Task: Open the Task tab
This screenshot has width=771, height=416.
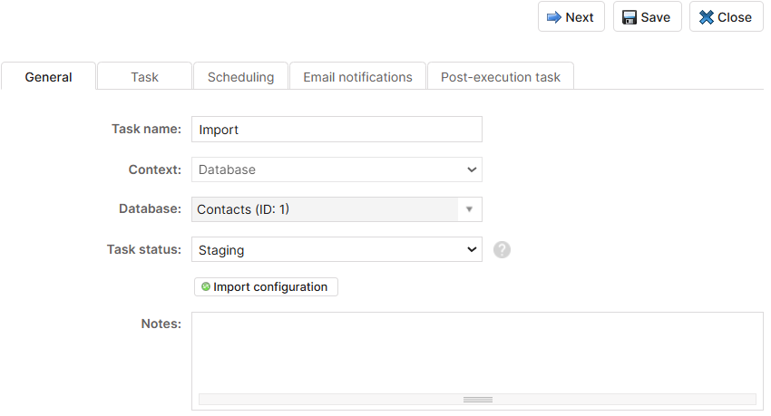Action: (144, 77)
